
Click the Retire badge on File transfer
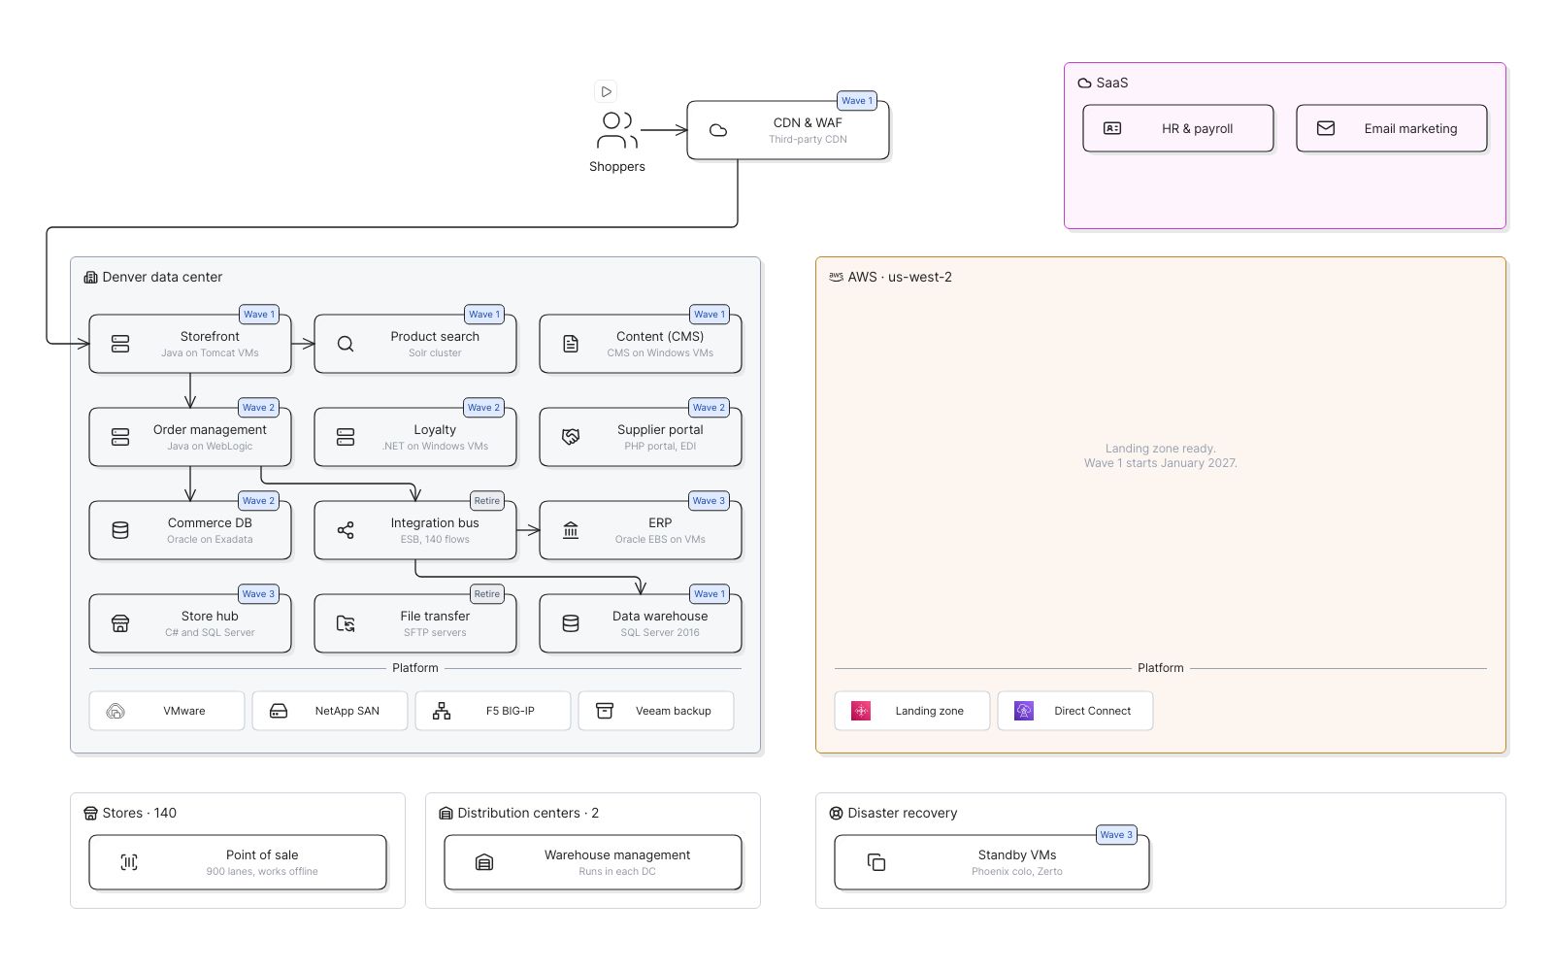[x=487, y=594]
